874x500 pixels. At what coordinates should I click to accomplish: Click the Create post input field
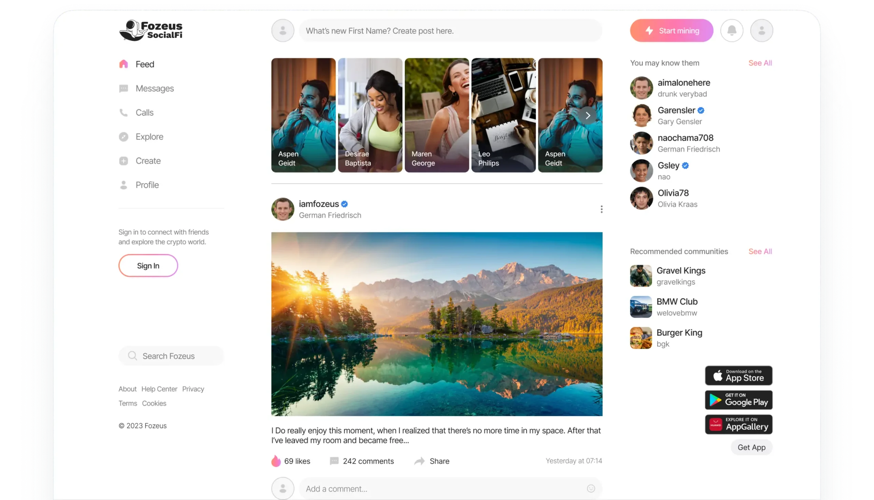[450, 31]
